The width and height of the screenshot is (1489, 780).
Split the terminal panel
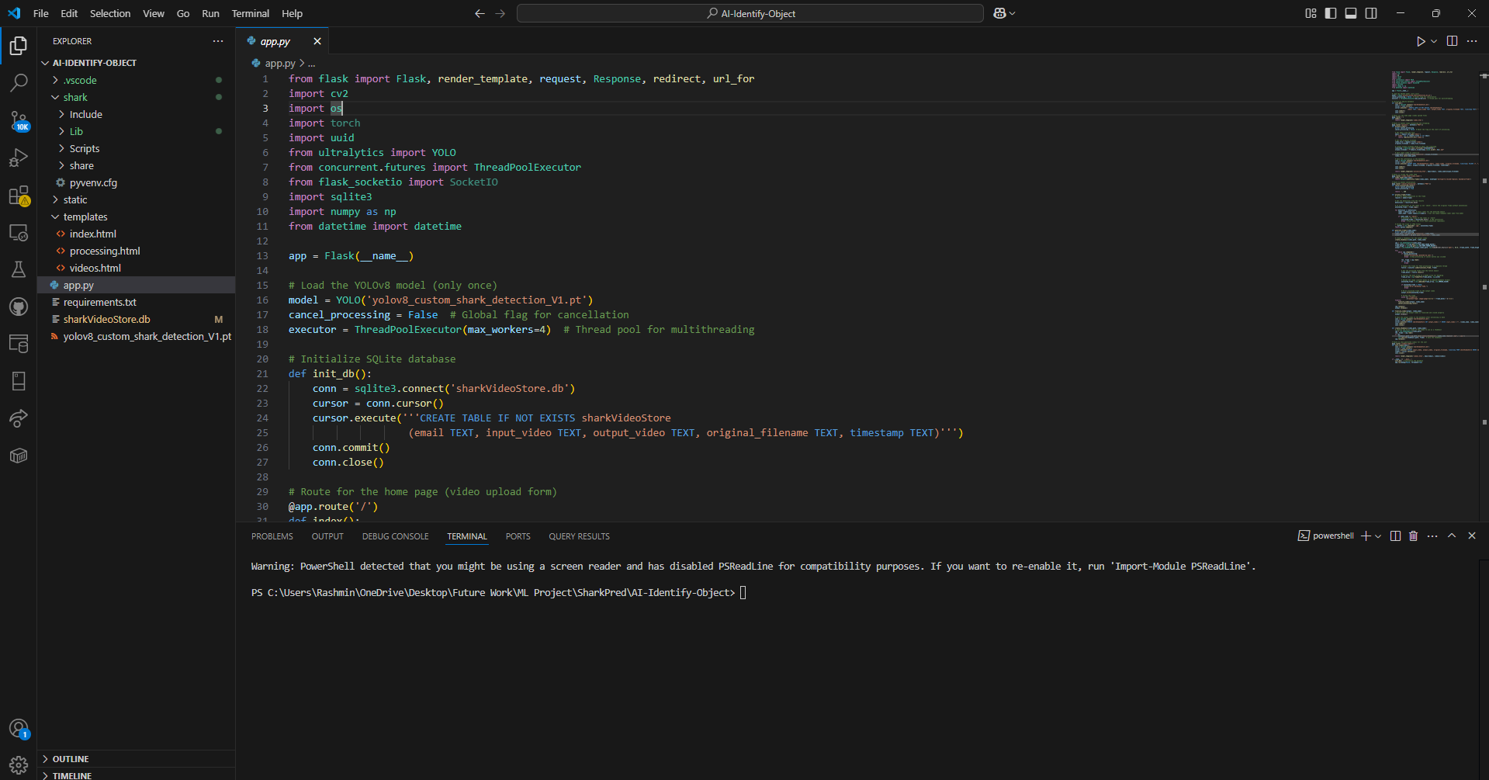point(1395,536)
